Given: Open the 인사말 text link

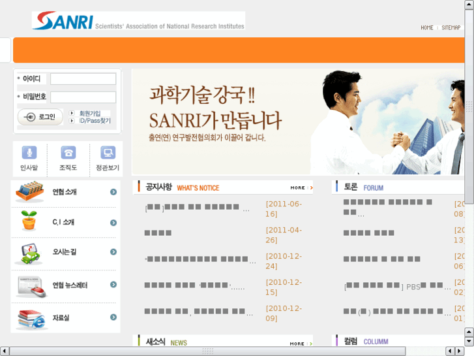Looking at the screenshot, I should click(29, 167).
